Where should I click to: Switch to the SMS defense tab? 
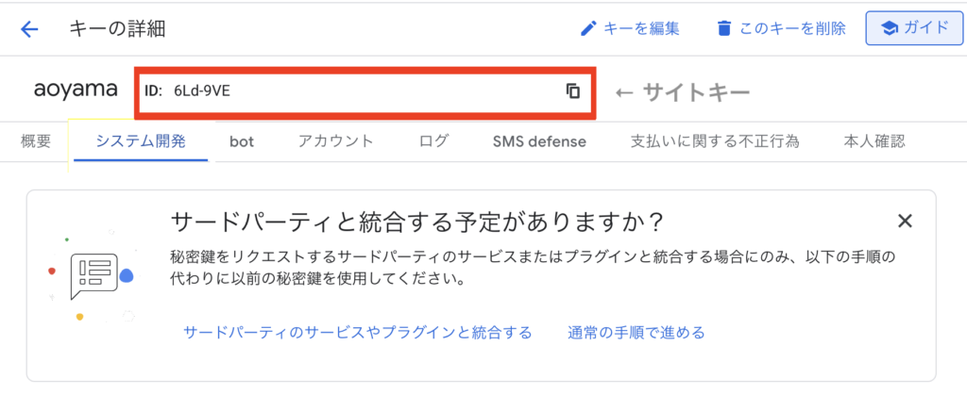(539, 141)
